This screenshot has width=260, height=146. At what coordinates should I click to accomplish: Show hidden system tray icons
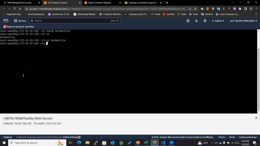[x=212, y=143]
